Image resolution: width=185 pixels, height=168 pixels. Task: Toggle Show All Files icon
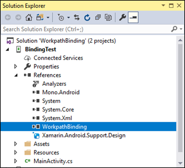coord(108,18)
